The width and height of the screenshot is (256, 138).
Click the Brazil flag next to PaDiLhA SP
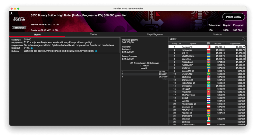point(208,65)
